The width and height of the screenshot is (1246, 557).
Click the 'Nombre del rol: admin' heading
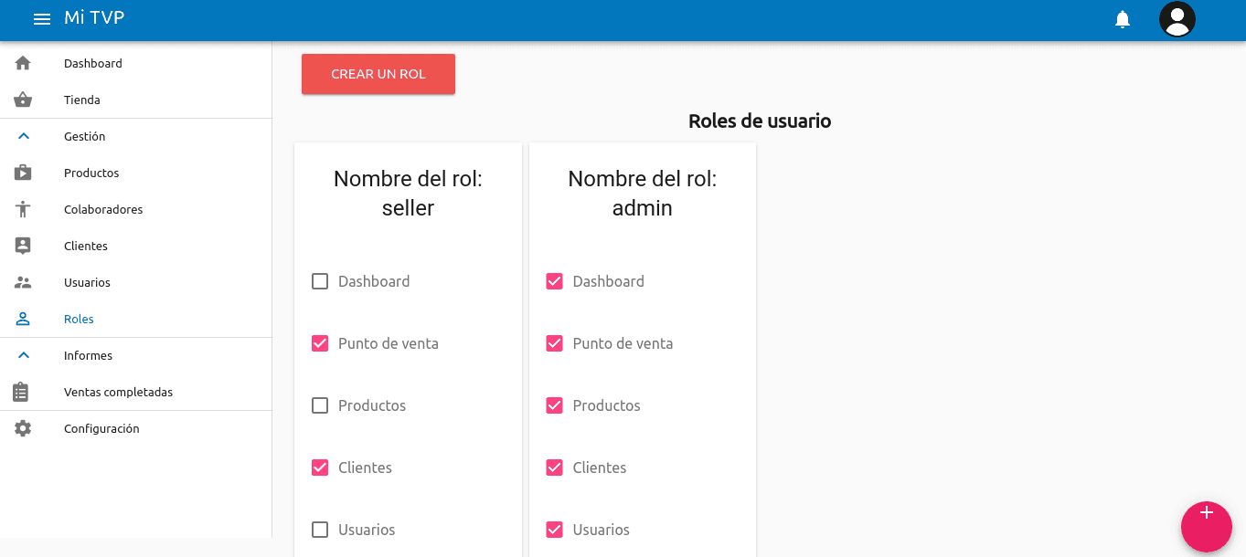[643, 194]
